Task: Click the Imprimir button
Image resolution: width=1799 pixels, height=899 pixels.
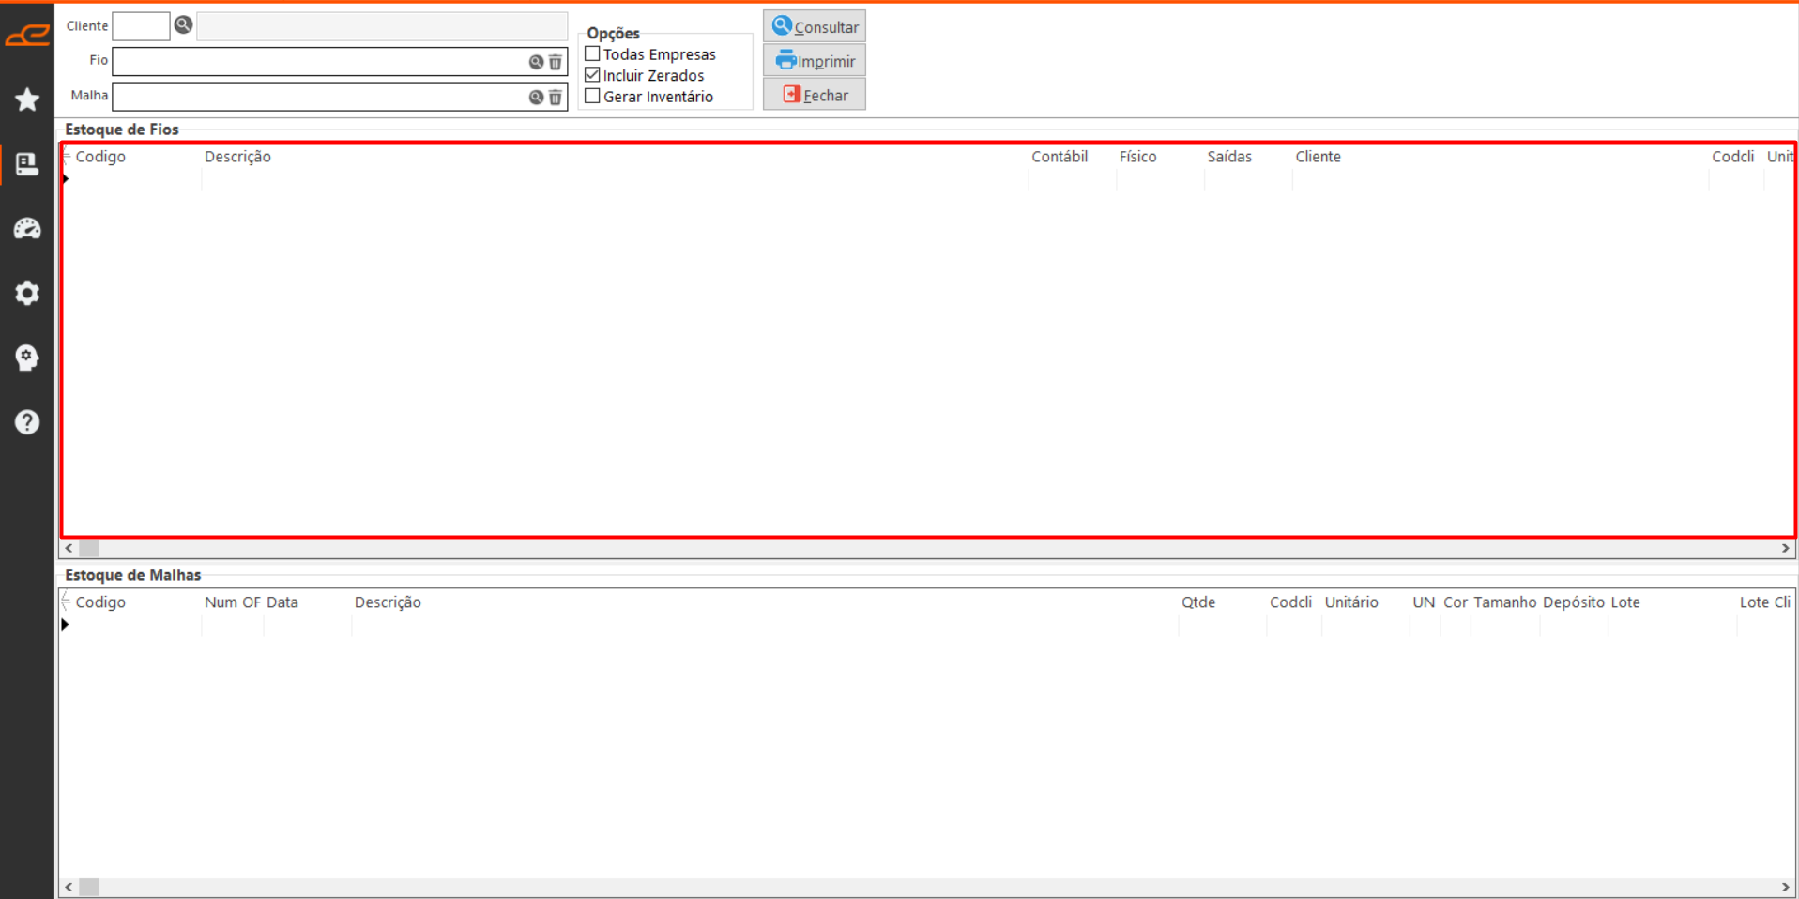Action: tap(814, 61)
